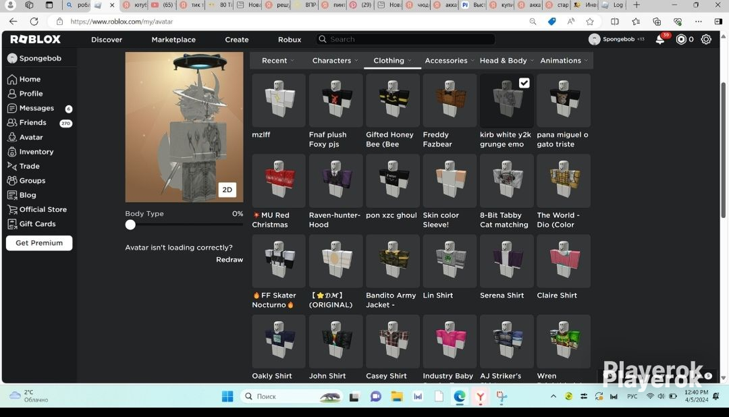
Task: Open the browser split screen icon
Action: [x=615, y=22]
